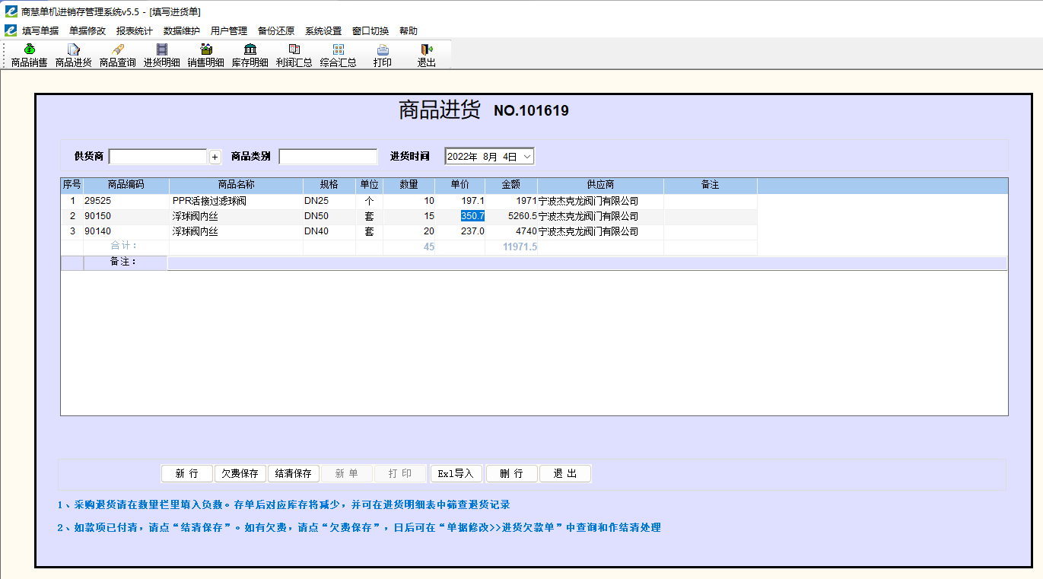Click the + button beside 供货商 field
The width and height of the screenshot is (1043, 579).
coord(215,157)
